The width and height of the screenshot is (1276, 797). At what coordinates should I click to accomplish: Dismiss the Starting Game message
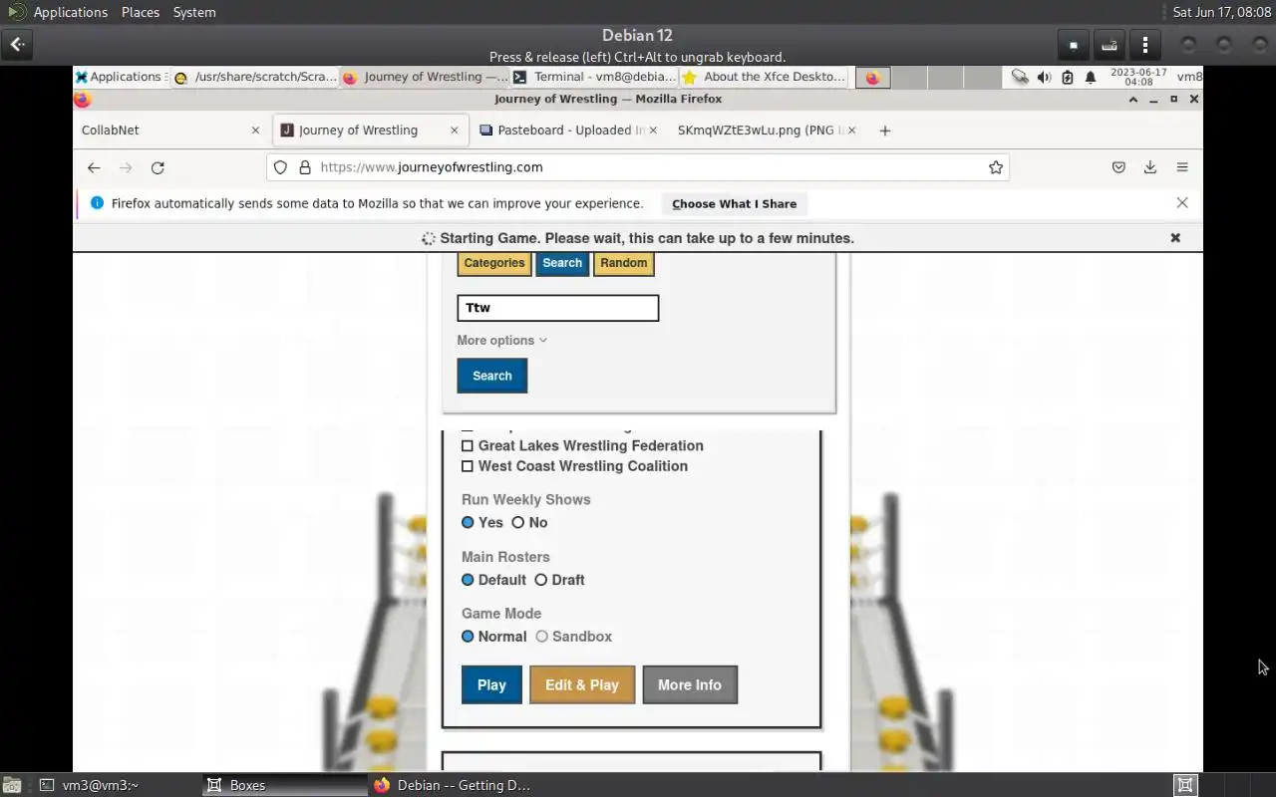[1175, 238]
